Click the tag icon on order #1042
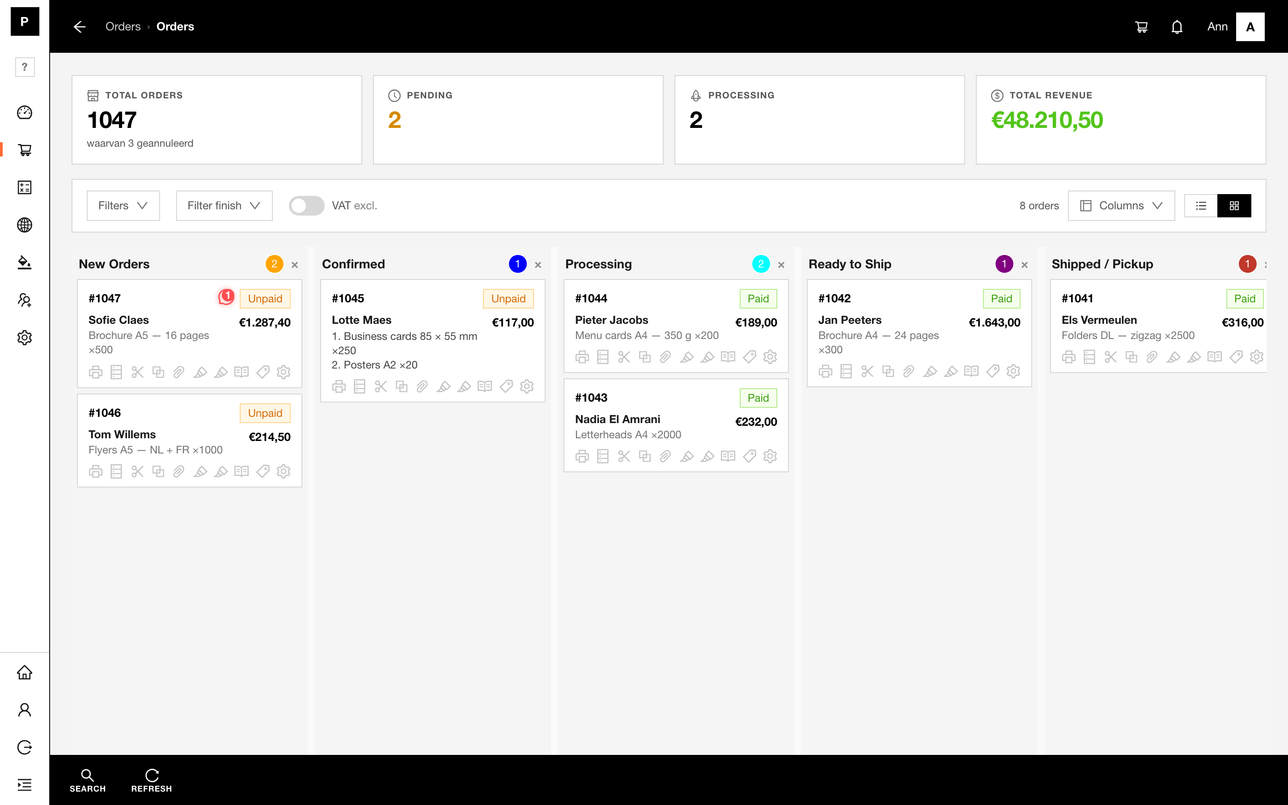The width and height of the screenshot is (1288, 805). [993, 371]
